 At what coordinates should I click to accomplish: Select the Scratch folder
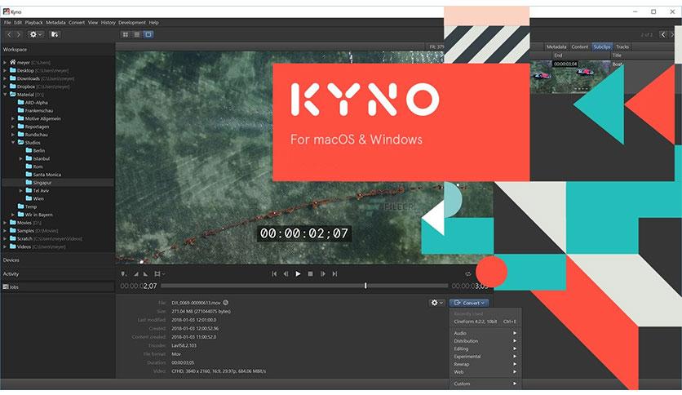(x=46, y=238)
